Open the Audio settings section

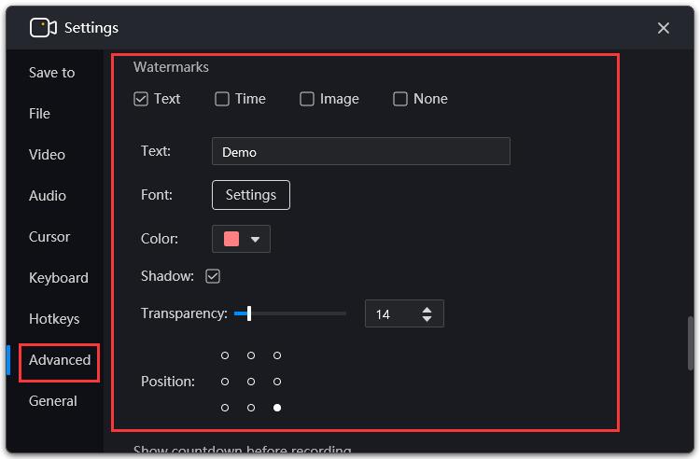point(48,196)
